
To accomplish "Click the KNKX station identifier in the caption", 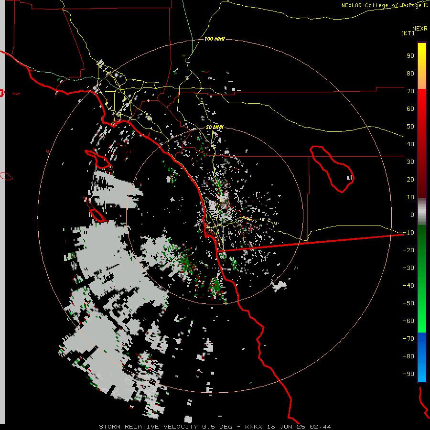I will 254,427.
